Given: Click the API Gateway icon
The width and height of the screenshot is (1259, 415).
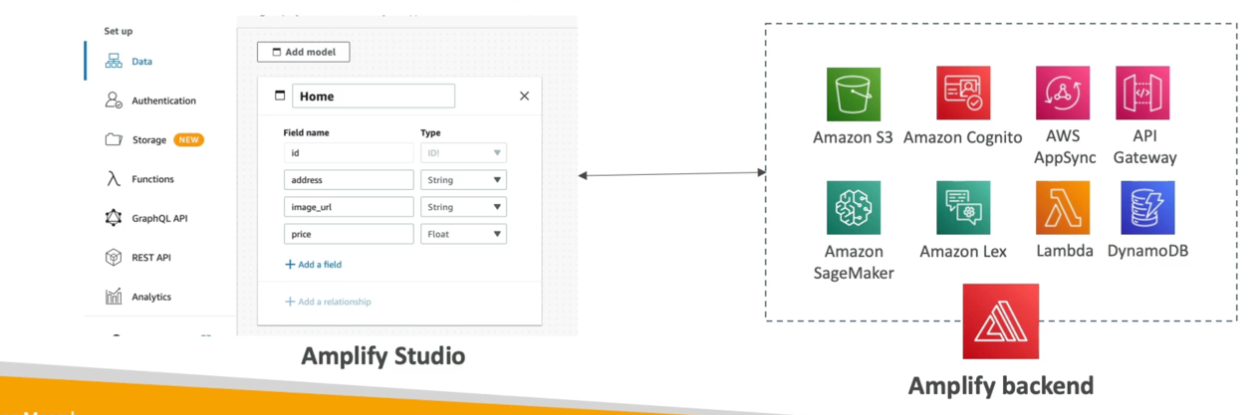Looking at the screenshot, I should point(1142,94).
